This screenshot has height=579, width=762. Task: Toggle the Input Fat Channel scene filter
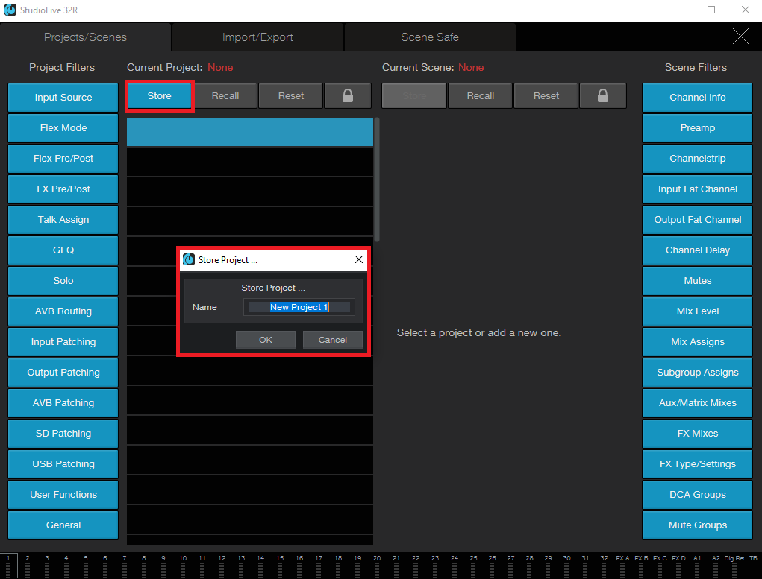(x=697, y=189)
